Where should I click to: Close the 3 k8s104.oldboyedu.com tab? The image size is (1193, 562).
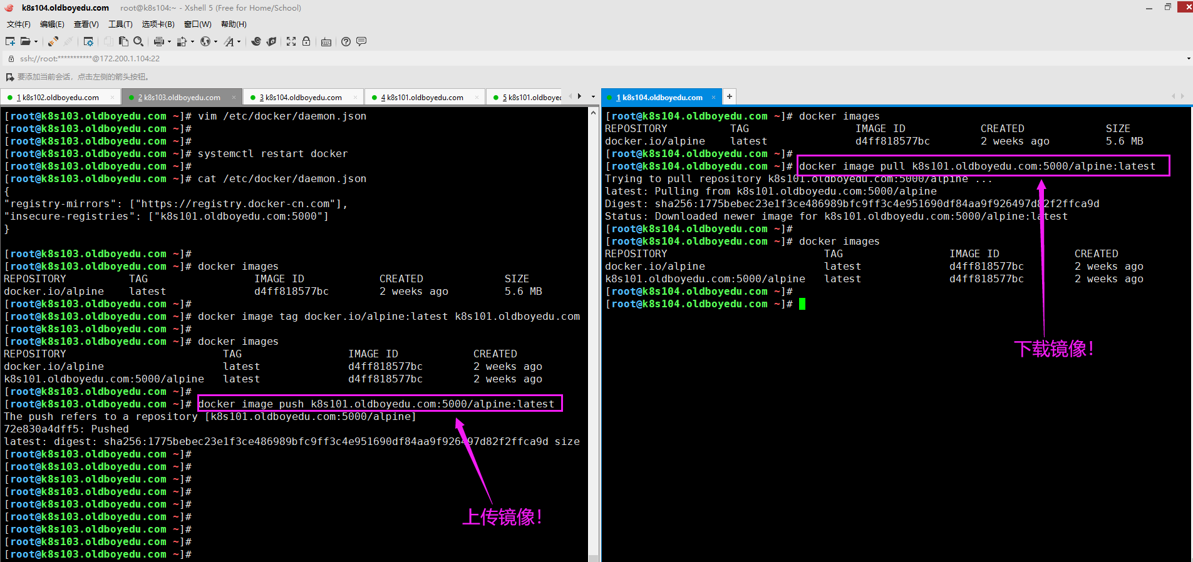point(355,97)
